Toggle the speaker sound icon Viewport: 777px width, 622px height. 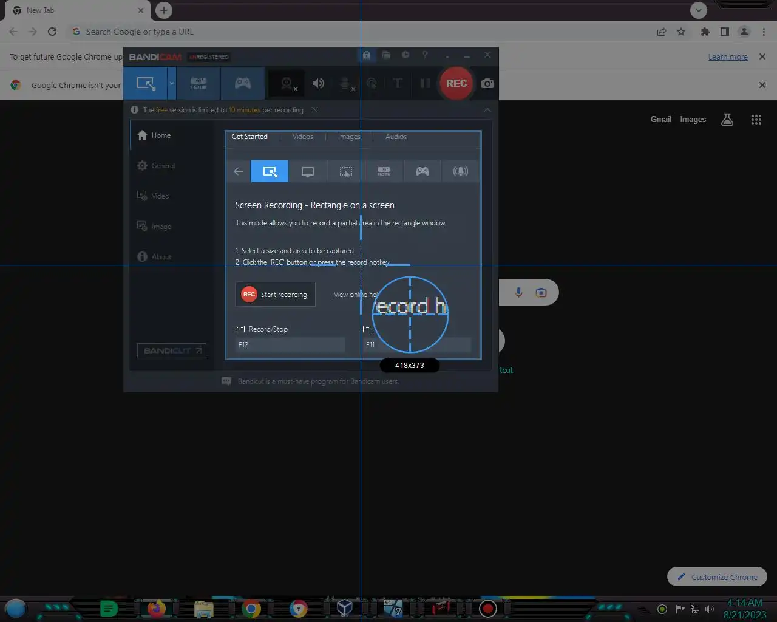[x=319, y=83]
